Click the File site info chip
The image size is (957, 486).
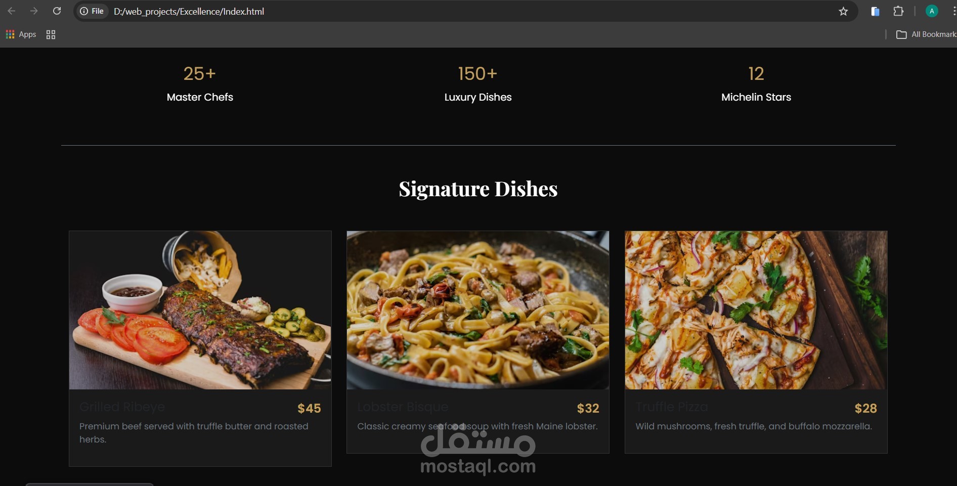92,11
